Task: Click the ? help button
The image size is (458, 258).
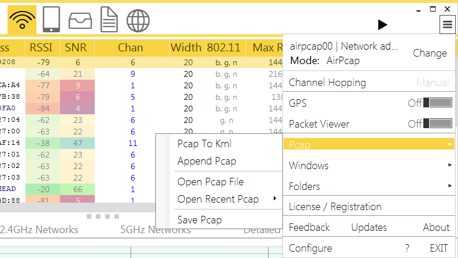Action: (x=407, y=248)
